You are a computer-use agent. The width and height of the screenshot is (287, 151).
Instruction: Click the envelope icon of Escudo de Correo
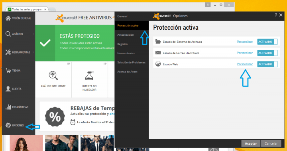pos(158,53)
